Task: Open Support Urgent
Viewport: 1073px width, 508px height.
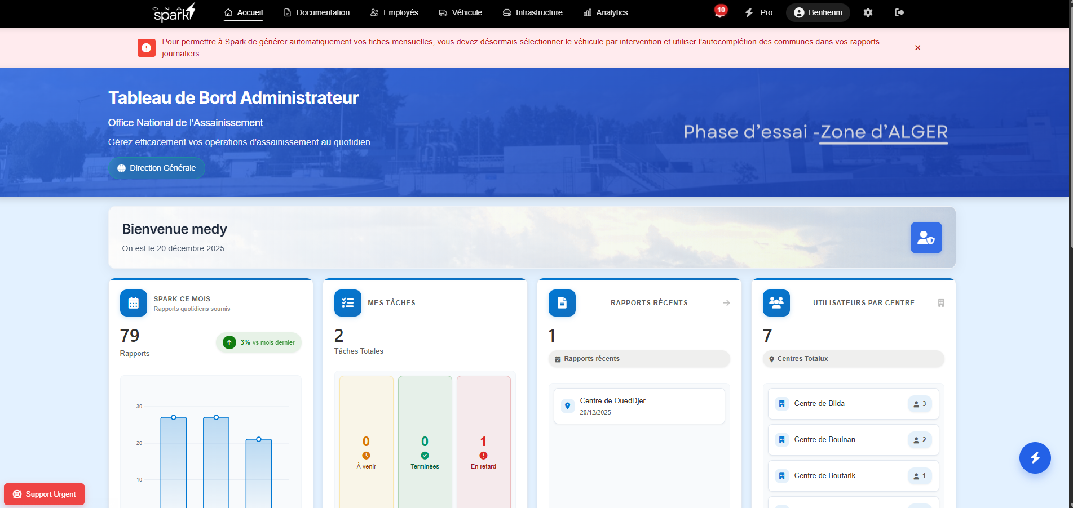Action: point(44,494)
